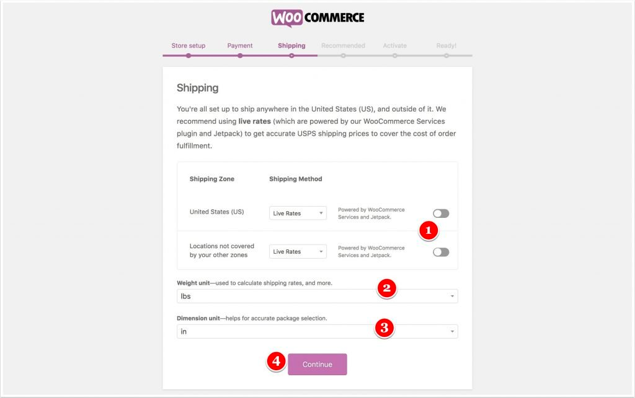
Task: Enable toggle for locations not covered zone
Action: 440,251
